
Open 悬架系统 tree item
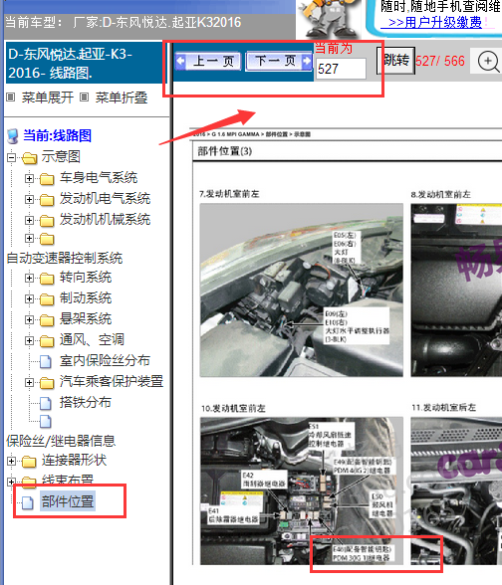(86, 319)
